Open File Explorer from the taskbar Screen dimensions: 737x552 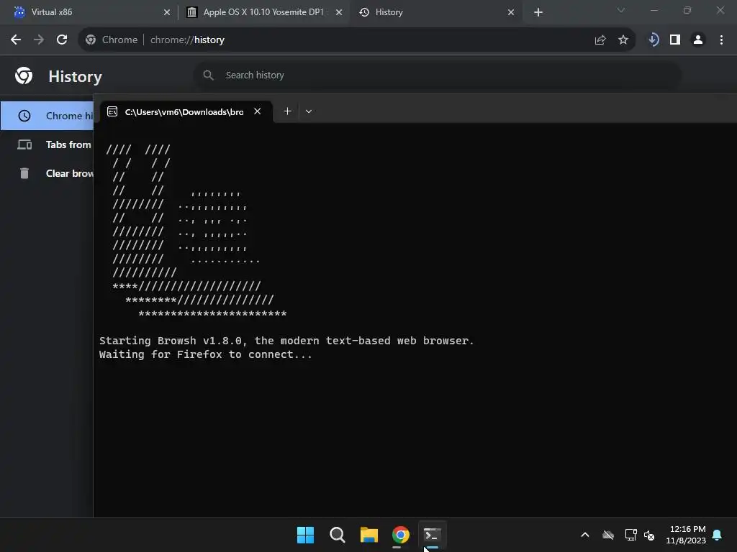pos(369,535)
